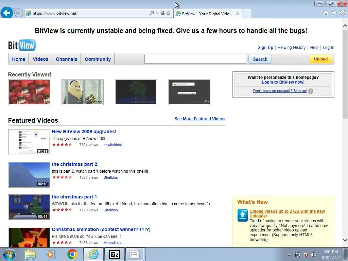
Task: Open a new blank tab
Action: tap(246, 14)
